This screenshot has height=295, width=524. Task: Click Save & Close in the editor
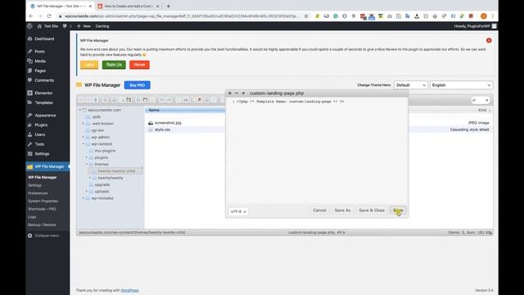coord(372,211)
